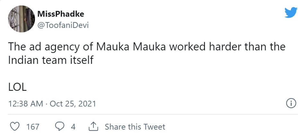Click the reply speech bubble icon
Viewport: 305px width, 136px height.
point(60,127)
